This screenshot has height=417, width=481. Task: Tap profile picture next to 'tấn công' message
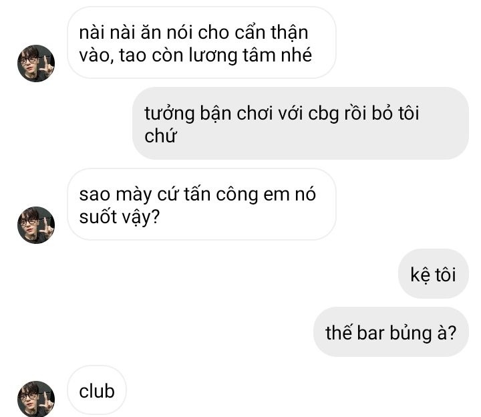pyautogui.click(x=36, y=225)
